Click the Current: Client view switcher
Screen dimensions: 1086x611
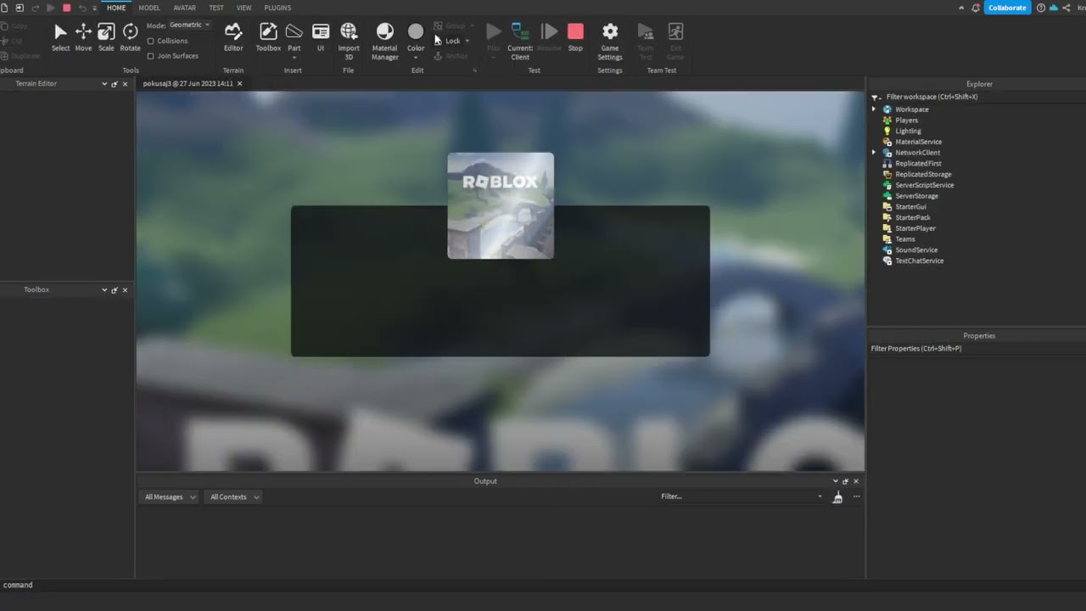520,41
